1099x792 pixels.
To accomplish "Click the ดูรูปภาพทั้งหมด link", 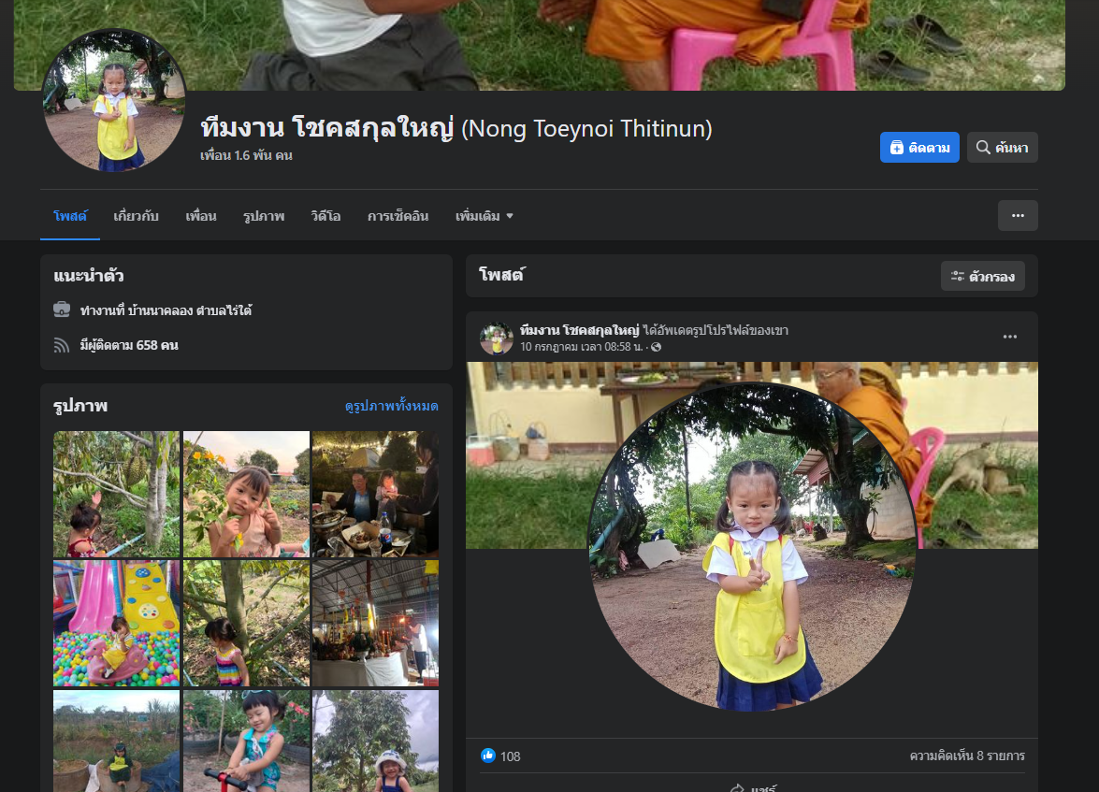I will [x=391, y=406].
